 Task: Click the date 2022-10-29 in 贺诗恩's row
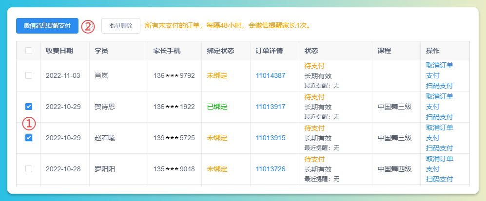point(63,107)
